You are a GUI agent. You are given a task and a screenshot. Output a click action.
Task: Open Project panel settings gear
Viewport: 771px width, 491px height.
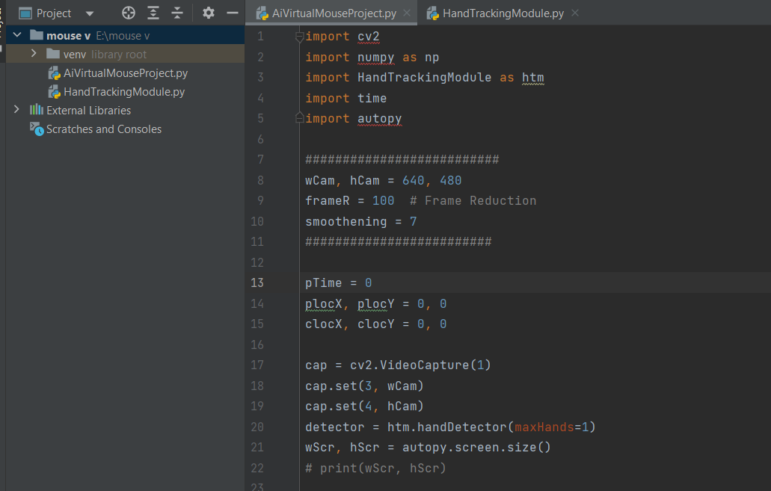coord(209,13)
